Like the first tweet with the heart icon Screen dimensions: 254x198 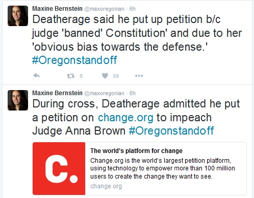pyautogui.click(x=105, y=76)
